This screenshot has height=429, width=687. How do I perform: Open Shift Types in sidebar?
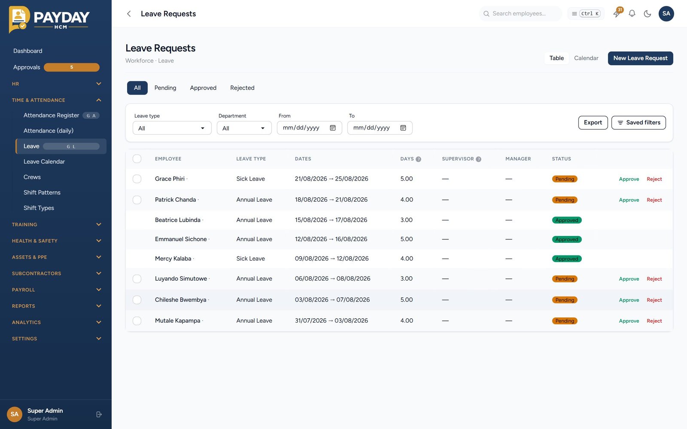(x=61, y=208)
